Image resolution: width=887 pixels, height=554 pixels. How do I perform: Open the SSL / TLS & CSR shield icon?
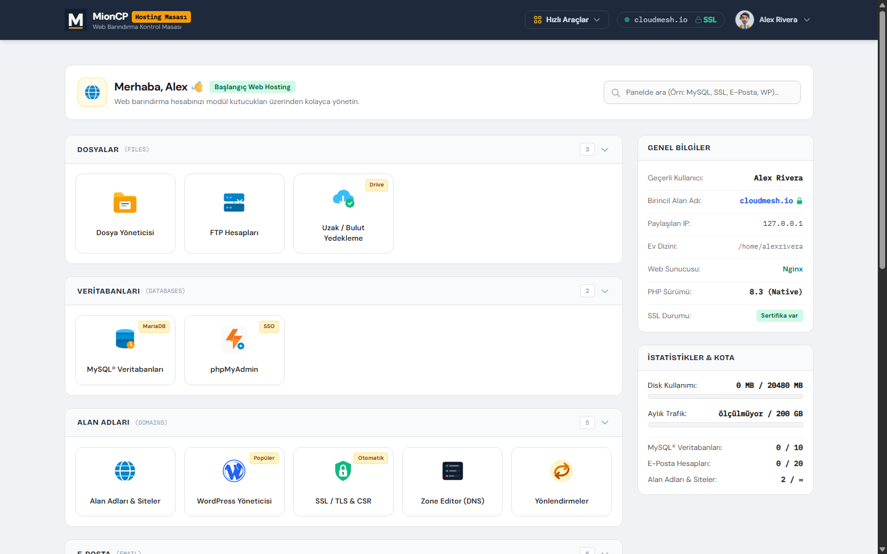click(343, 471)
